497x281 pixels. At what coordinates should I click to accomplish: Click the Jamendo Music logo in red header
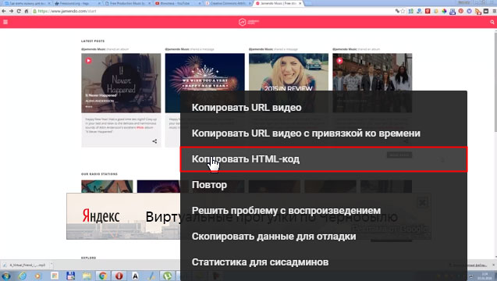point(249,22)
